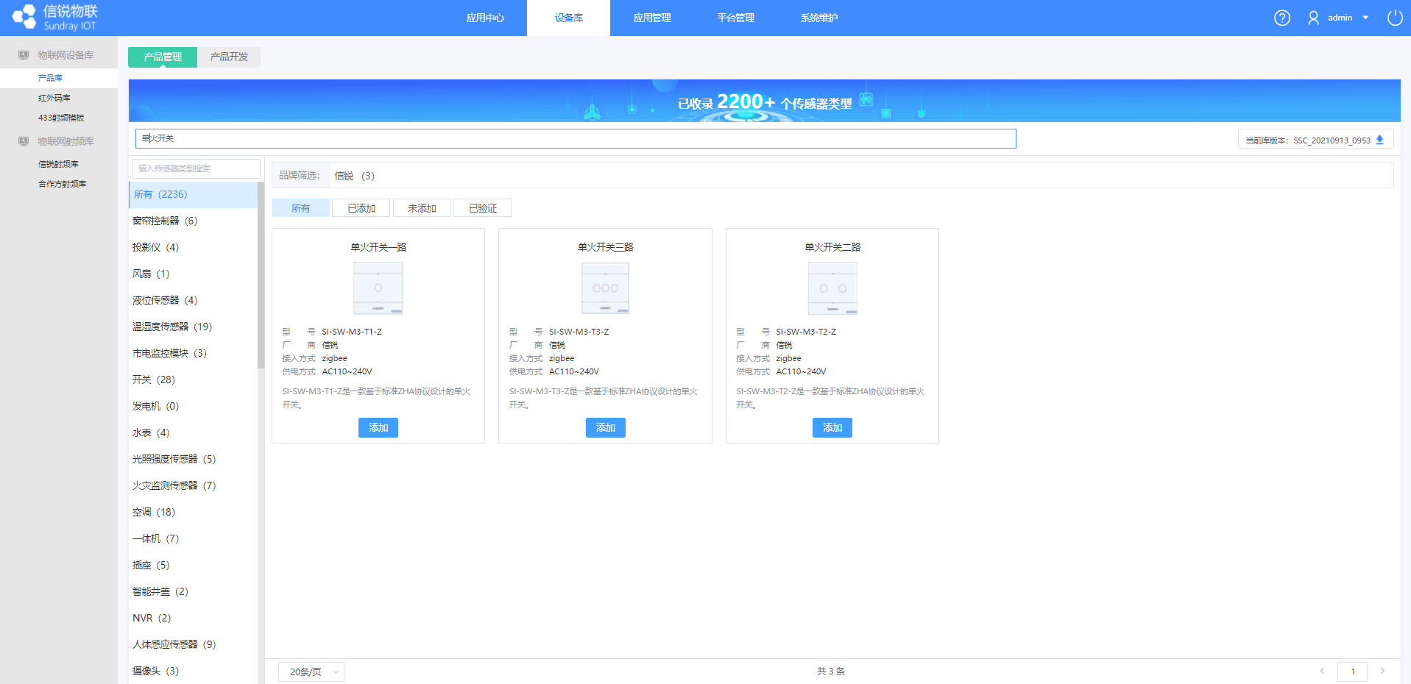Open the admin account dropdown arrow
This screenshot has height=684, width=1411.
click(x=1366, y=18)
